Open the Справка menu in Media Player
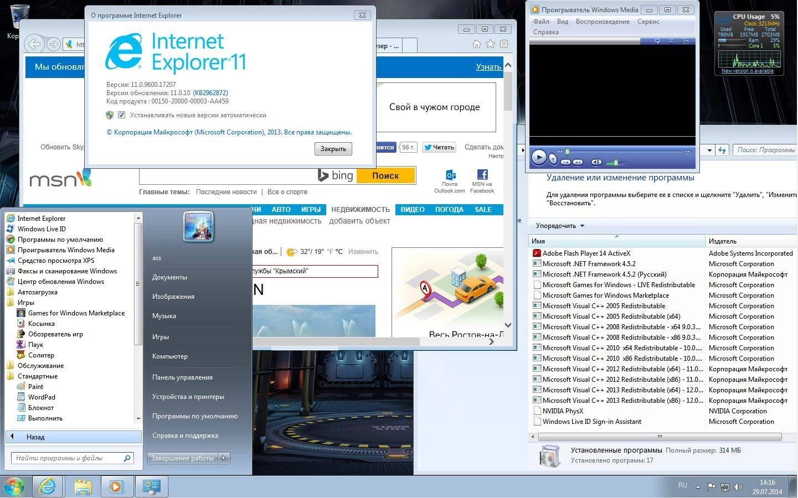The width and height of the screenshot is (798, 498). (545, 32)
